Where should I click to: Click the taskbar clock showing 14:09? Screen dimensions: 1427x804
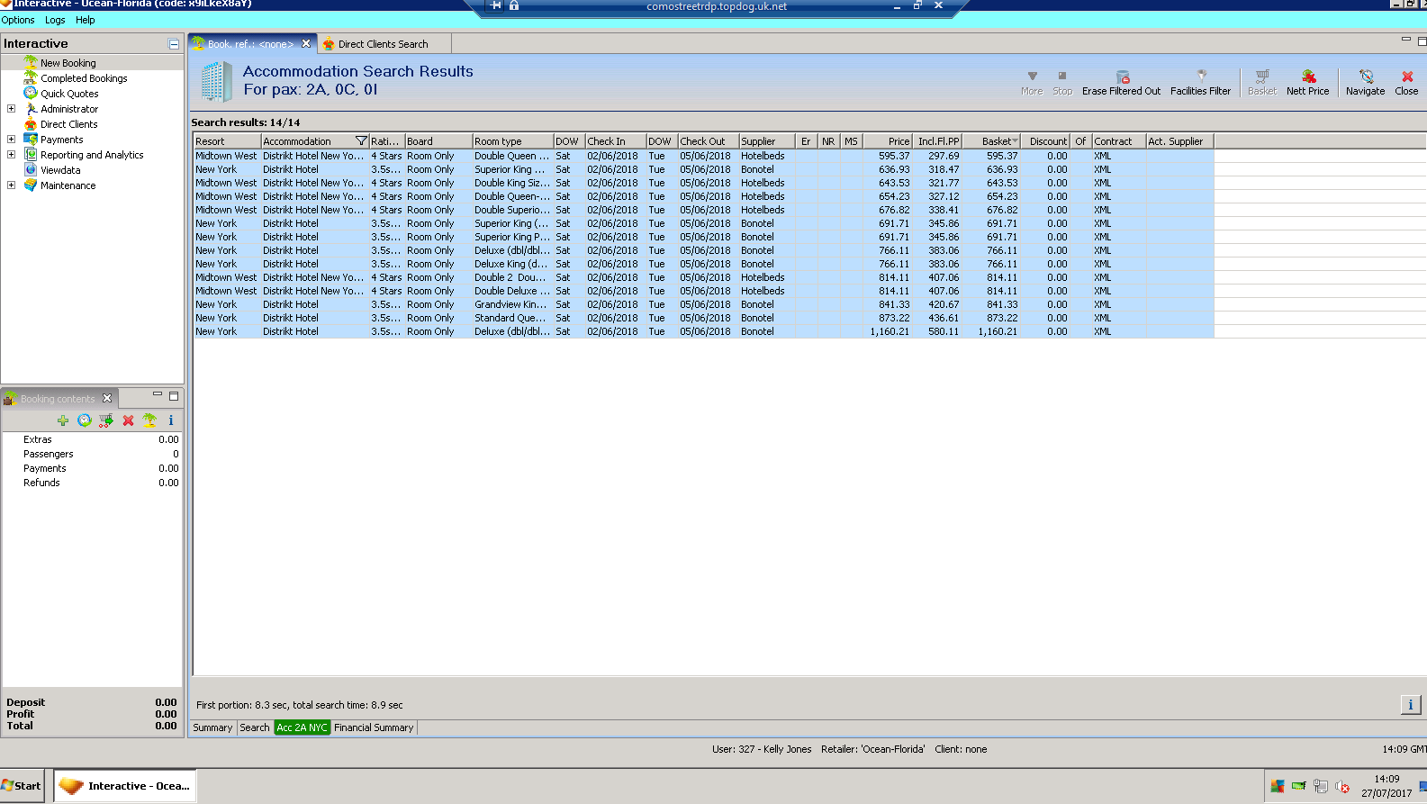tap(1386, 779)
